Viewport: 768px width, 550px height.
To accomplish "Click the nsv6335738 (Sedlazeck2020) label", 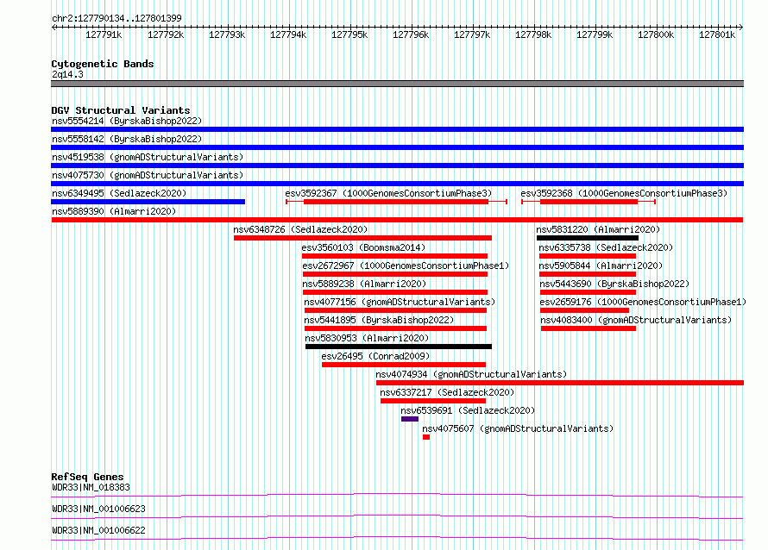I will [606, 247].
